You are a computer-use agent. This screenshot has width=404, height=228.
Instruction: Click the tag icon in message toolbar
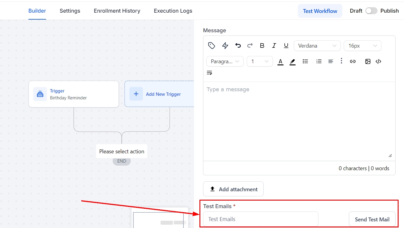211,45
